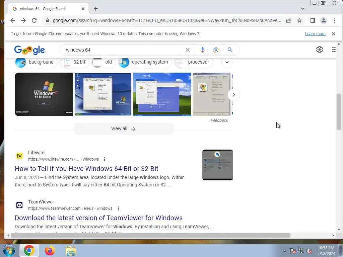Open Download the latest version of TeamViewer link
Viewport: 343px width, 257px height.
tap(99, 218)
